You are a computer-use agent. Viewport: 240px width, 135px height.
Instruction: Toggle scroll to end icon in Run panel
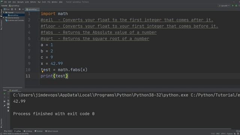tap(8, 104)
